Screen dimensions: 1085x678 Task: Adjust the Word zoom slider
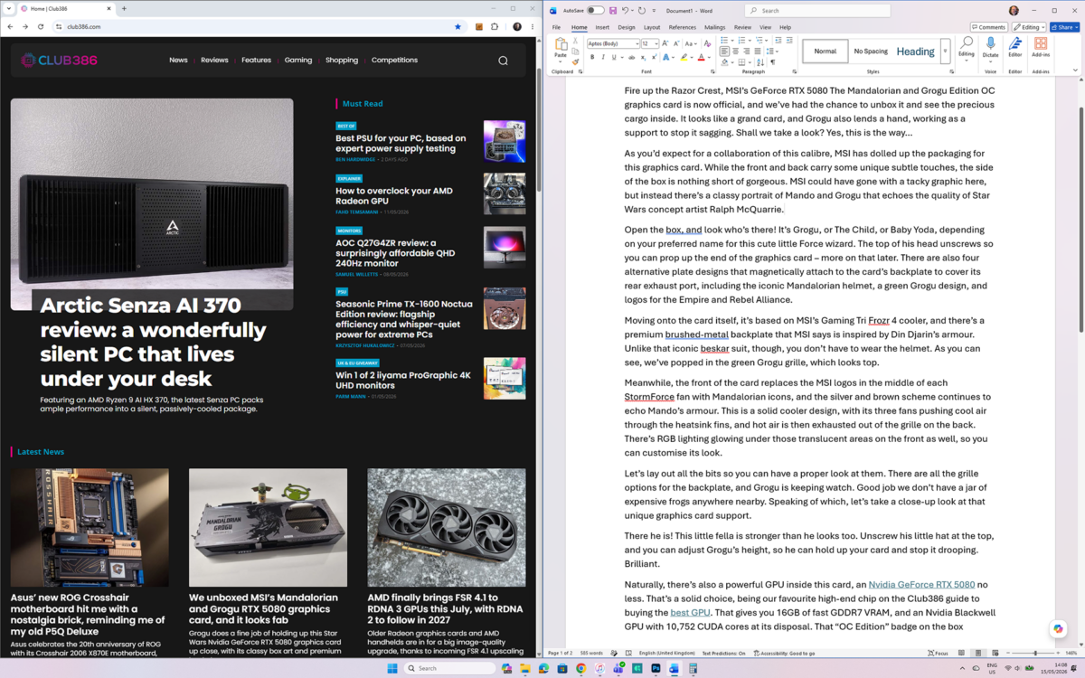(1035, 653)
